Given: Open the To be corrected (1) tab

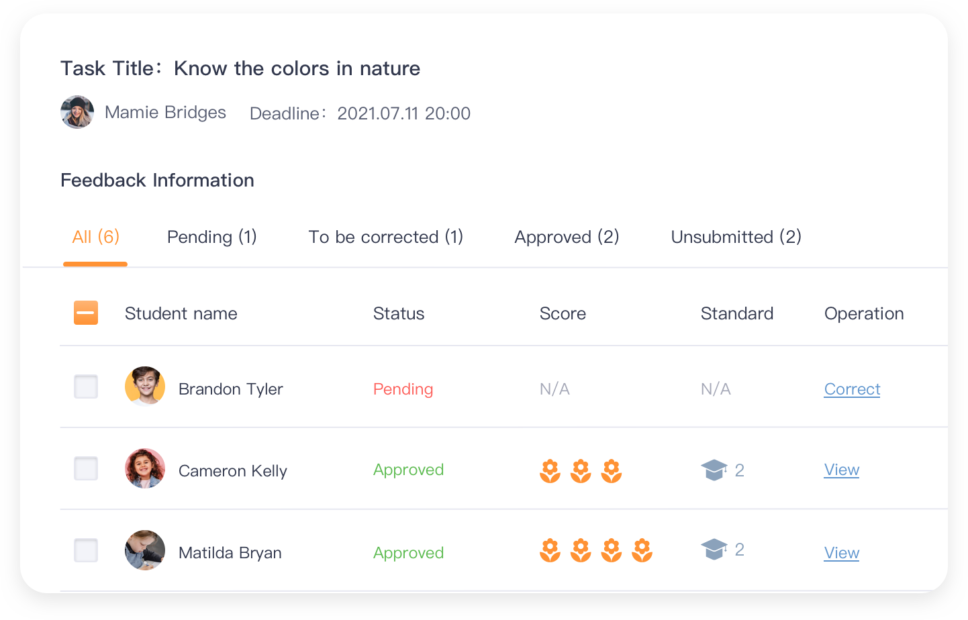Looking at the screenshot, I should pos(386,237).
